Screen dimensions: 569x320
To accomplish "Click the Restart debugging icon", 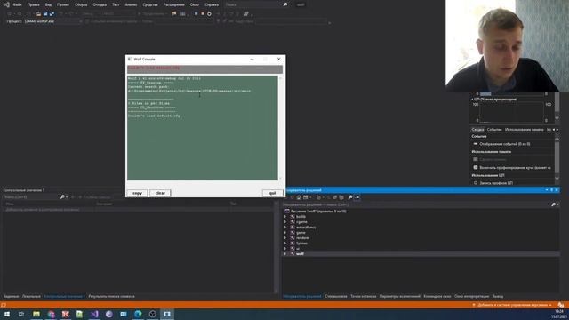I will click(210, 14).
